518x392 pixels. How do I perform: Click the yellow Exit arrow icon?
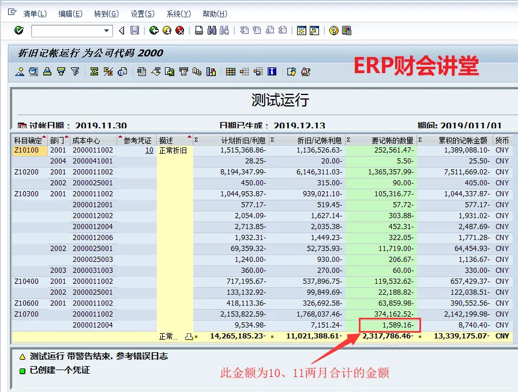click(167, 31)
